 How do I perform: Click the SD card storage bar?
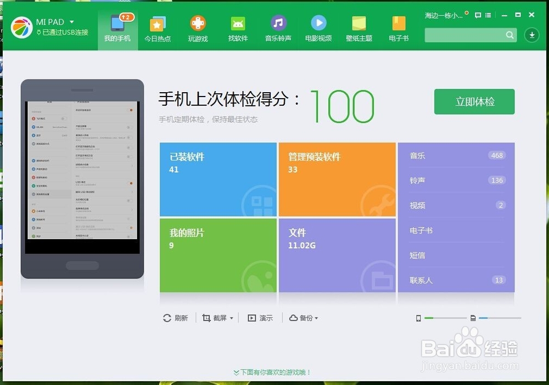point(500,318)
